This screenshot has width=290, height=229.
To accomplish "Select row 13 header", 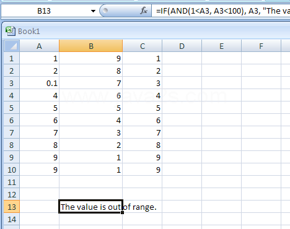I will pos(12,207).
